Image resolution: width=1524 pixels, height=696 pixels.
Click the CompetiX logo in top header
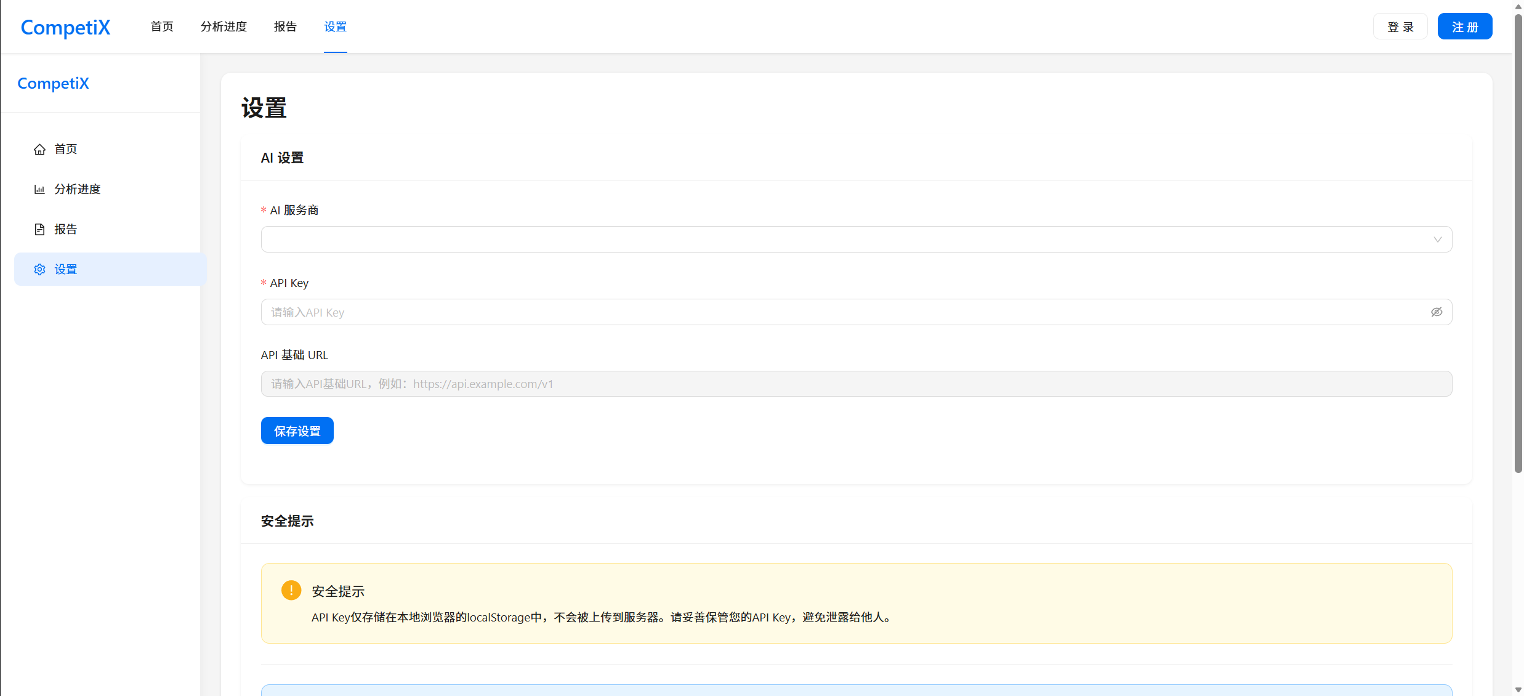[x=65, y=27]
